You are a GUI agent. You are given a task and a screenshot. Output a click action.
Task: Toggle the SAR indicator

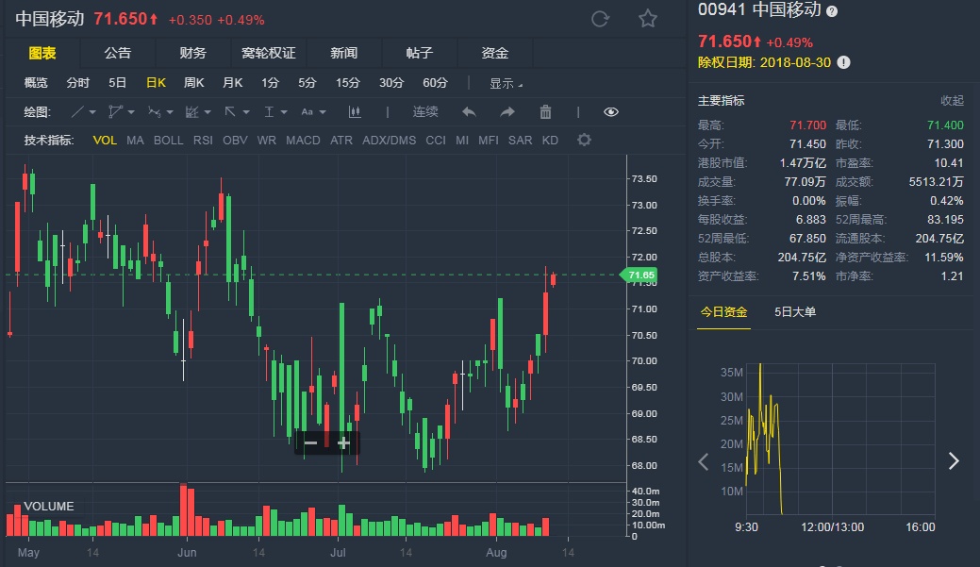tap(520, 140)
